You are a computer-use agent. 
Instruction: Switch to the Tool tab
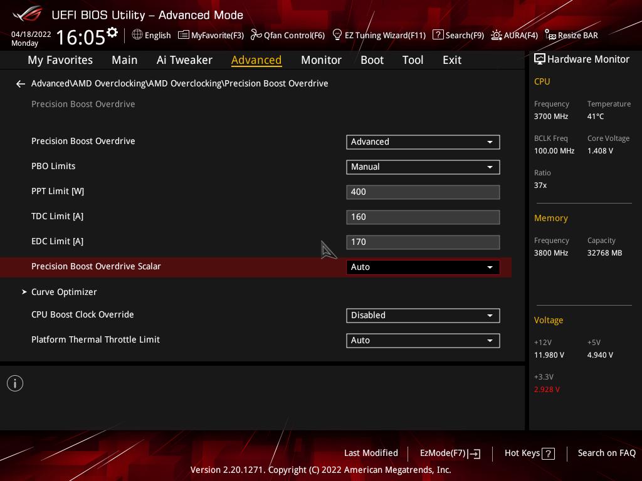point(413,60)
